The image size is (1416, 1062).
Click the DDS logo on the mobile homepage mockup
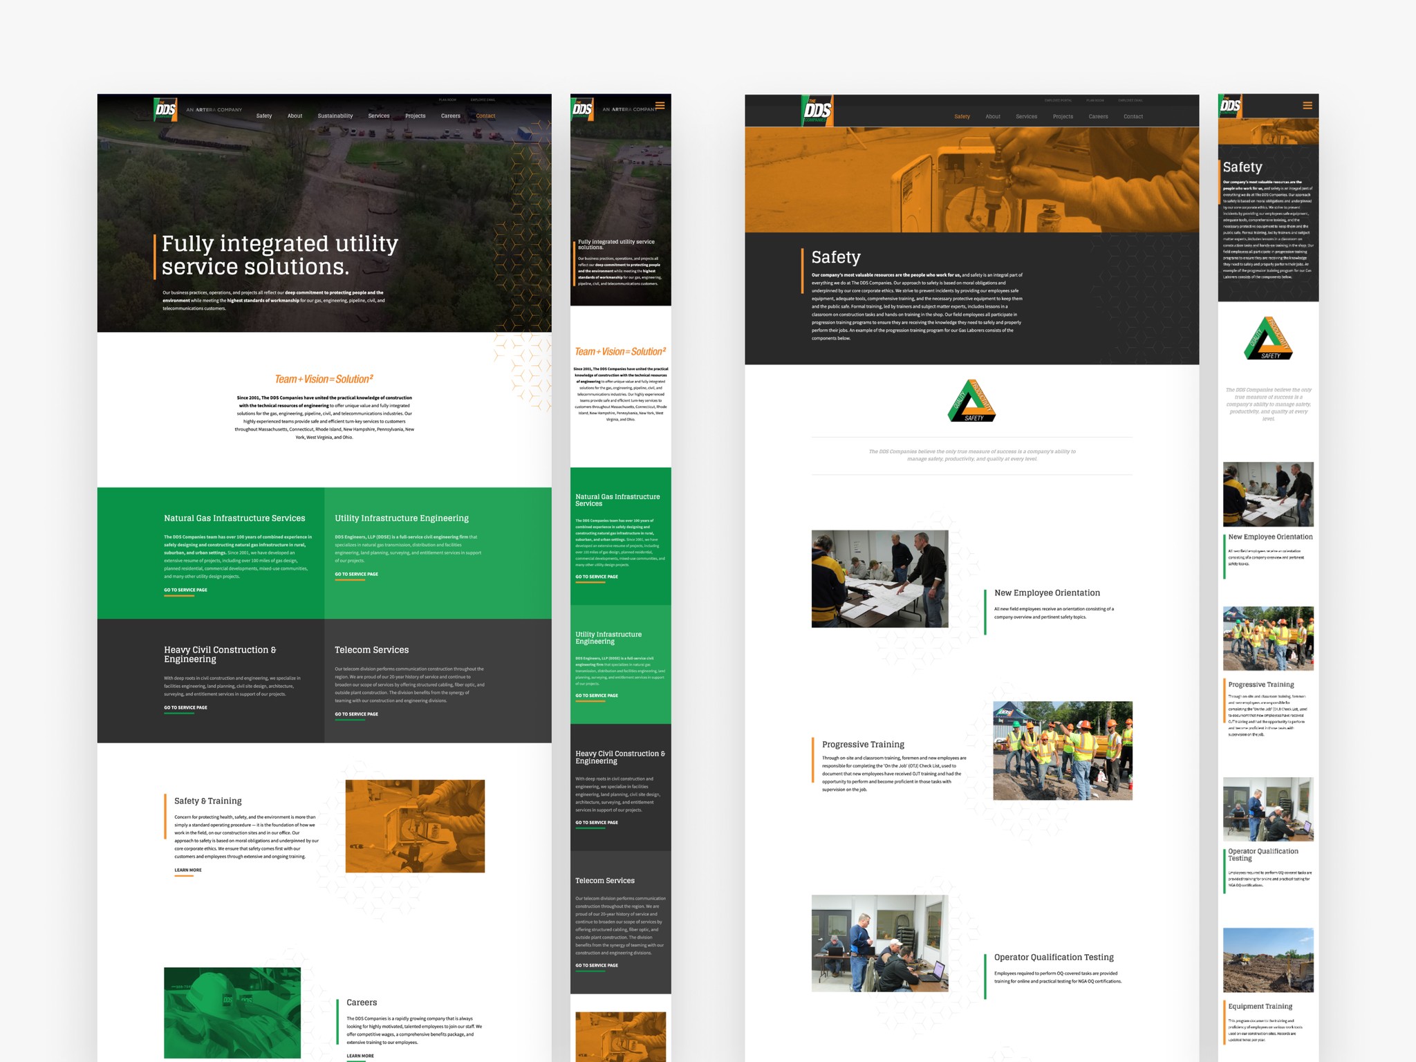[582, 109]
